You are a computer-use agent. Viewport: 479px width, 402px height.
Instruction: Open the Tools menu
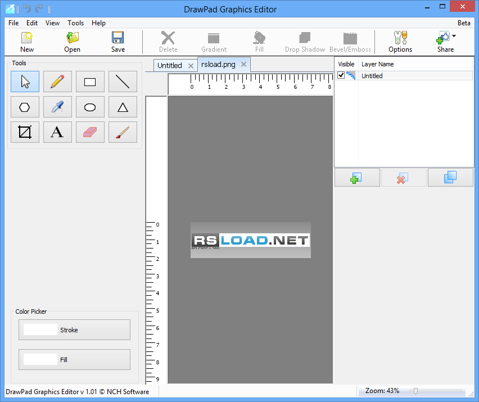point(75,23)
